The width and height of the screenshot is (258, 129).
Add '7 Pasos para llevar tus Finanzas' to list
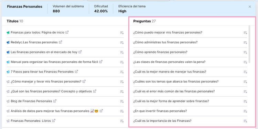click(122, 72)
